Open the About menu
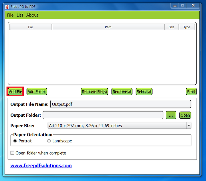 32,15
